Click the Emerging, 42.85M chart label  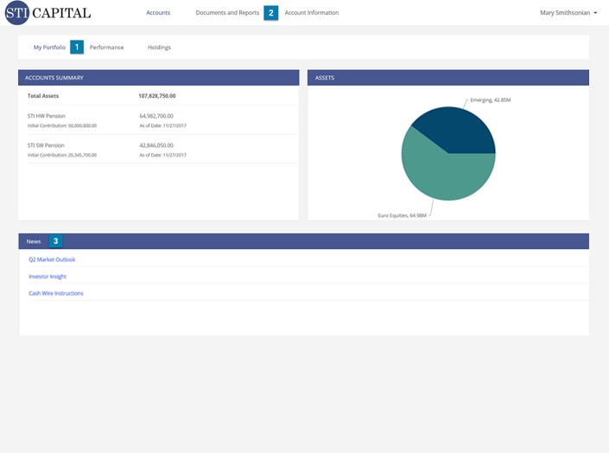(490, 100)
